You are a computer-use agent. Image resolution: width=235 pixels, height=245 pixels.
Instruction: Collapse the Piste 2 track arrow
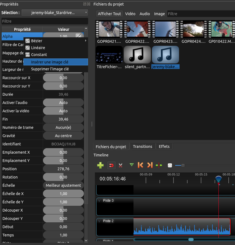click(x=100, y=221)
